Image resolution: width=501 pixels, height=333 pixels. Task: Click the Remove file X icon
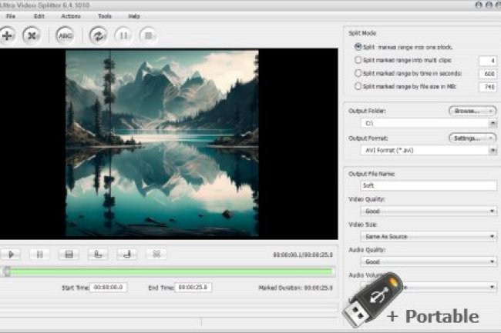[32, 35]
